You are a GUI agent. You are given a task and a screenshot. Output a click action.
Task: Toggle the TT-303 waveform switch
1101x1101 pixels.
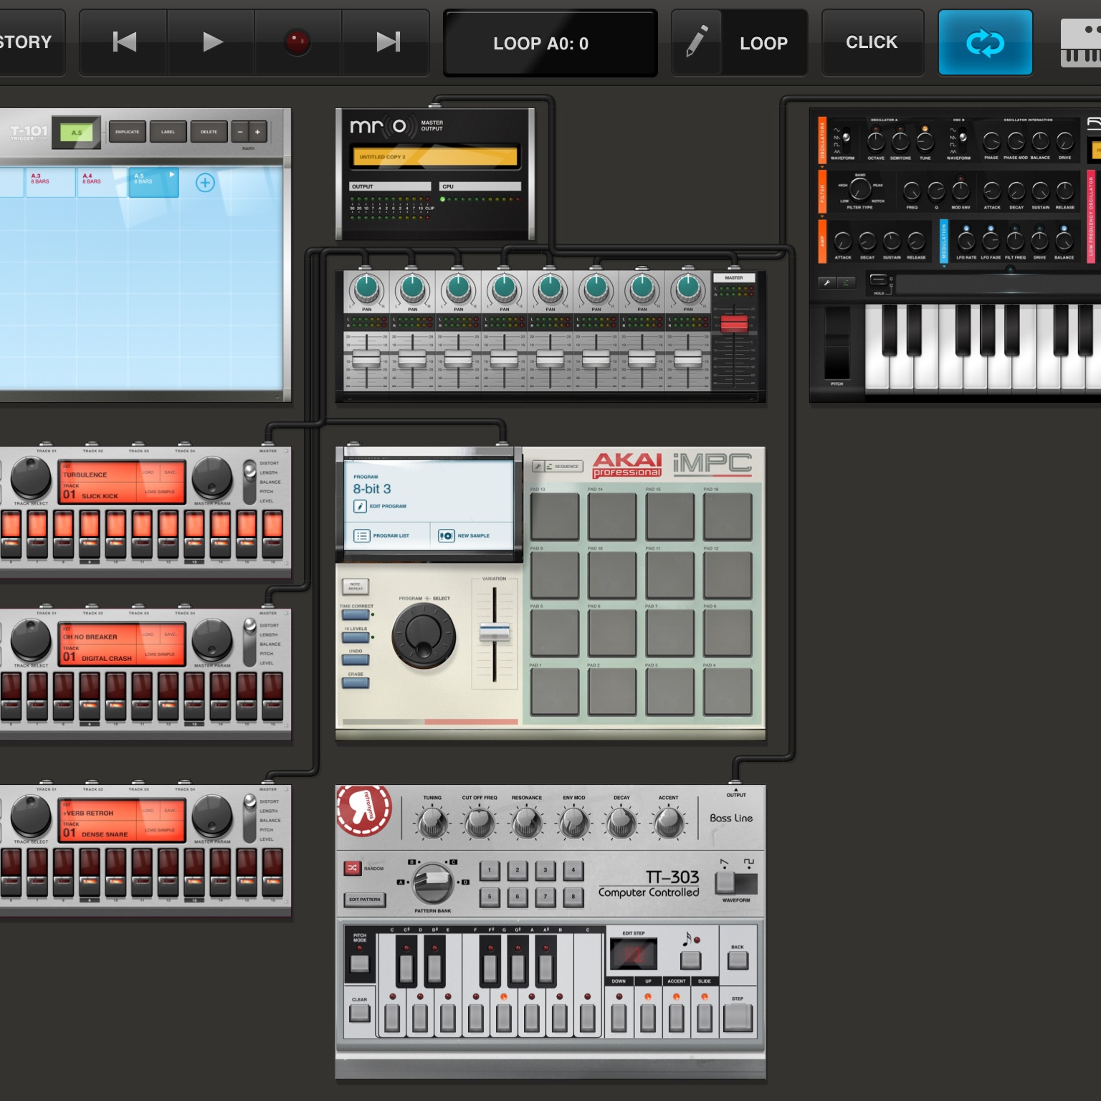736,883
